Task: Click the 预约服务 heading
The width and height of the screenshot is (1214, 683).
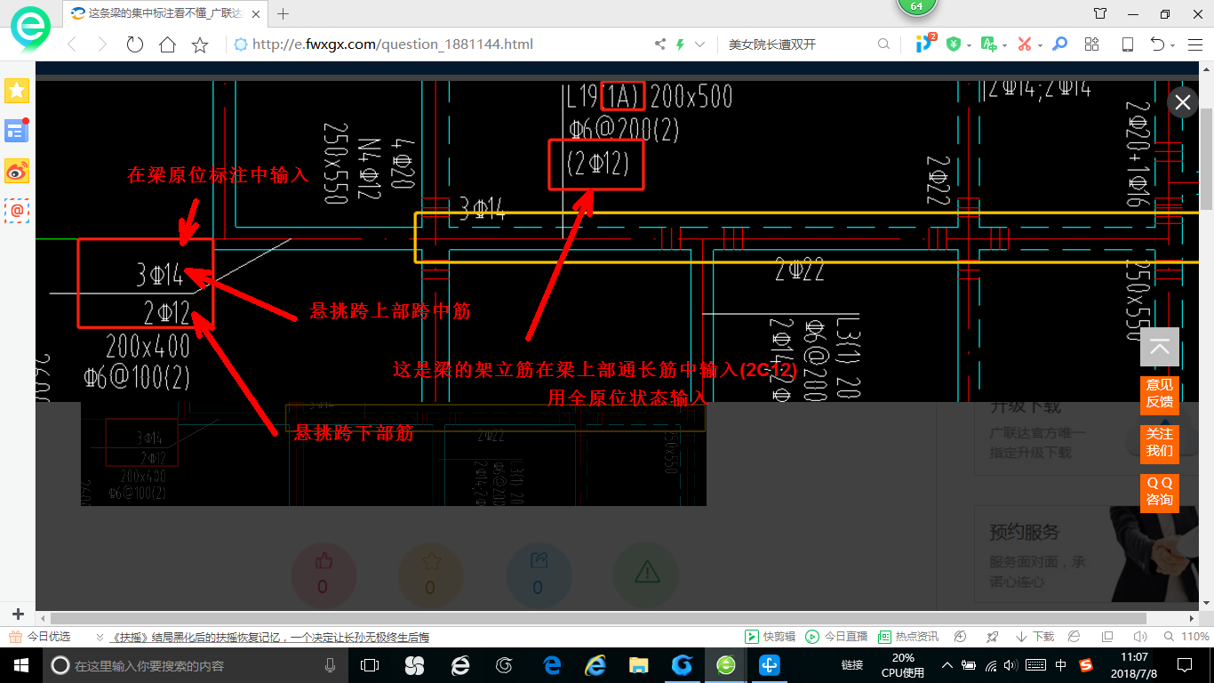Action: 1025,532
